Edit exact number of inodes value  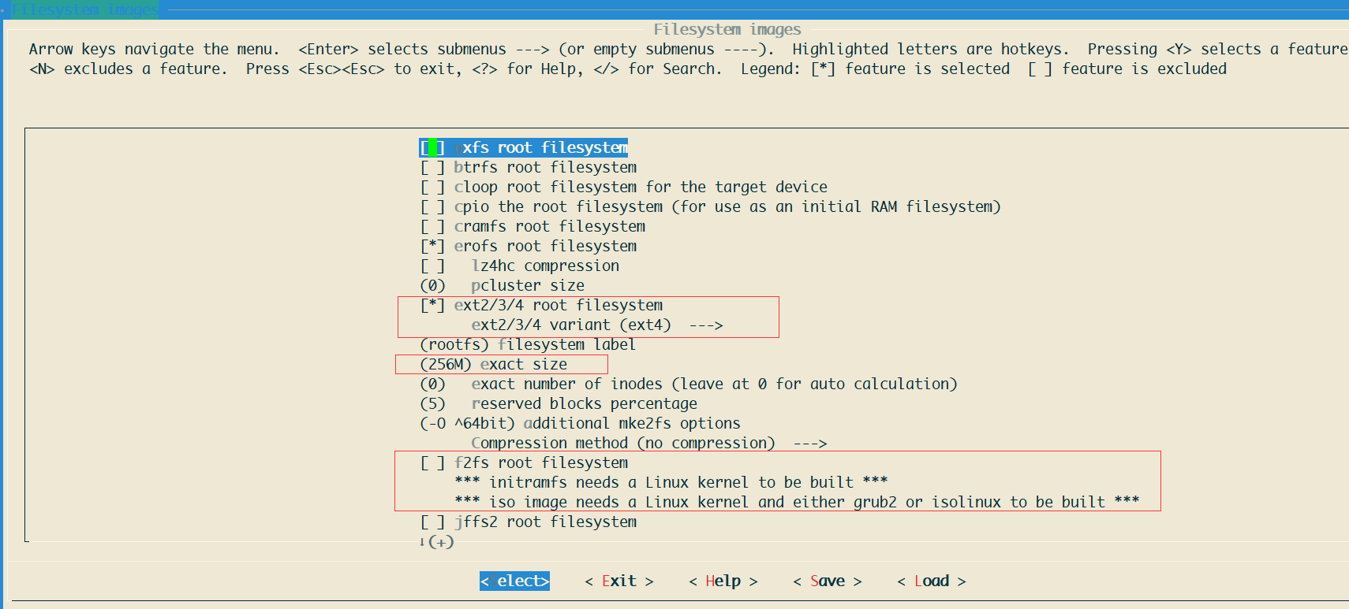688,384
